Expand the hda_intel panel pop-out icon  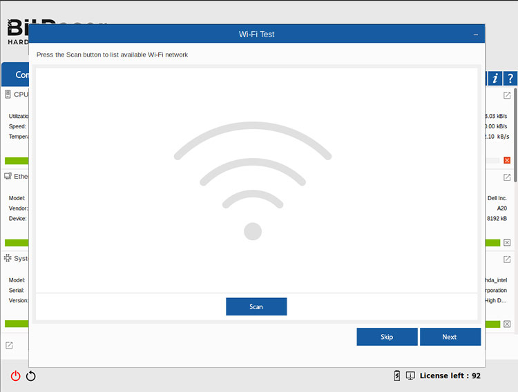507,259
